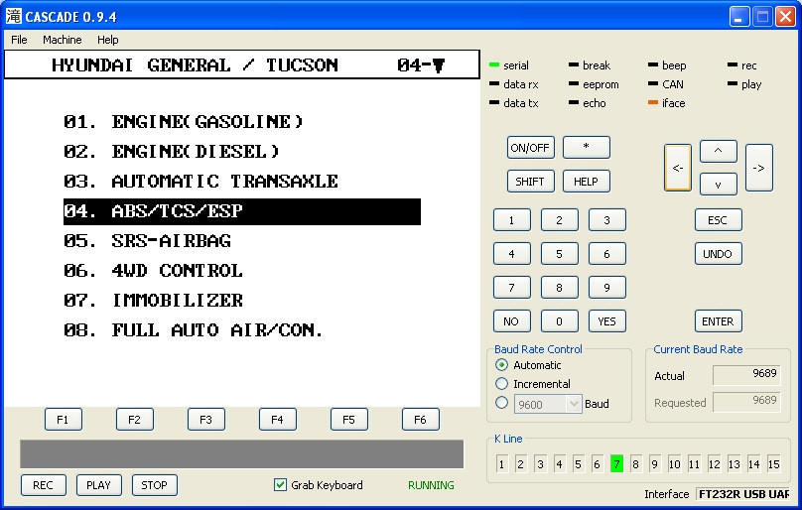Select K Line number 7 highlighted green
Viewport: 802px width, 510px height.
pyautogui.click(x=616, y=464)
